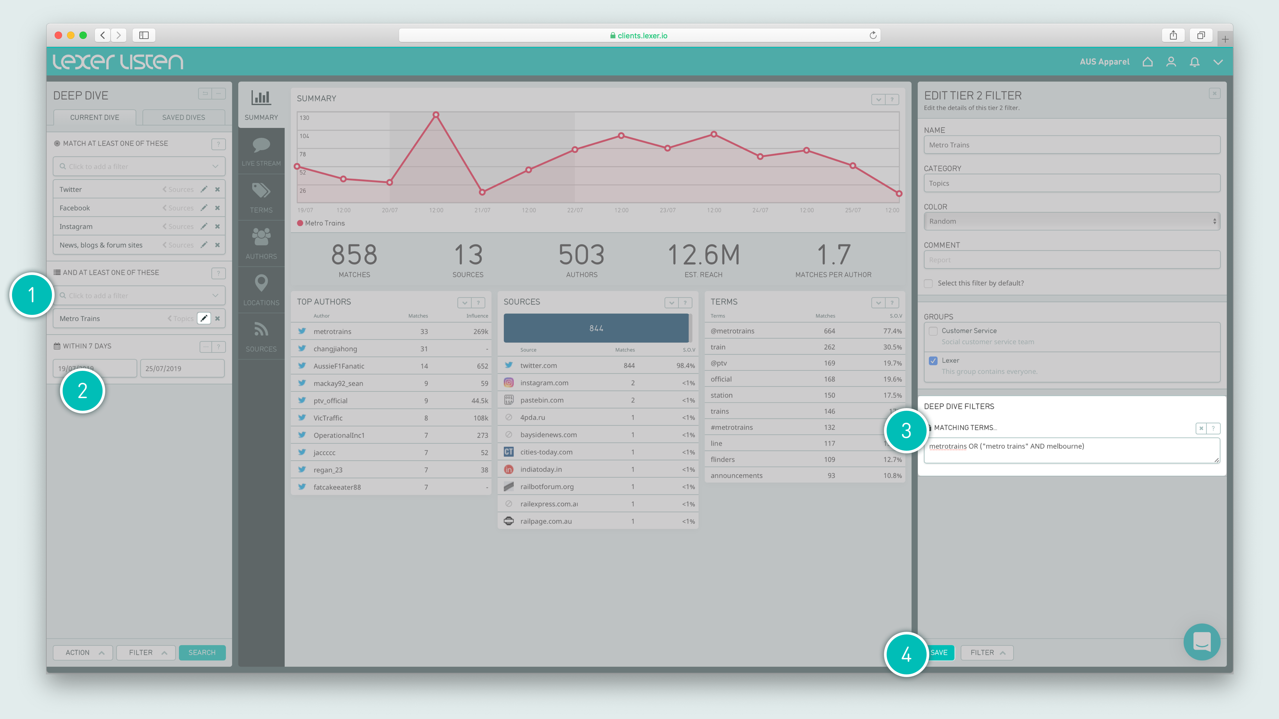Select twitter.com source row
Screen dimensions: 1279x719
tap(598, 366)
